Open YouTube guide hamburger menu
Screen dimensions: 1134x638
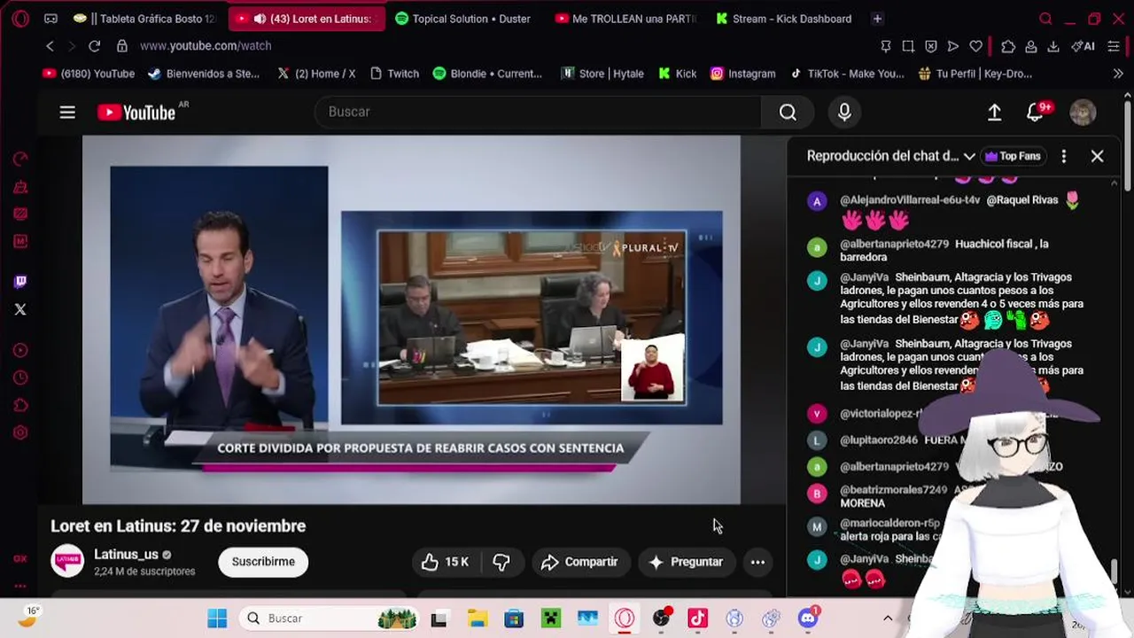tap(67, 113)
